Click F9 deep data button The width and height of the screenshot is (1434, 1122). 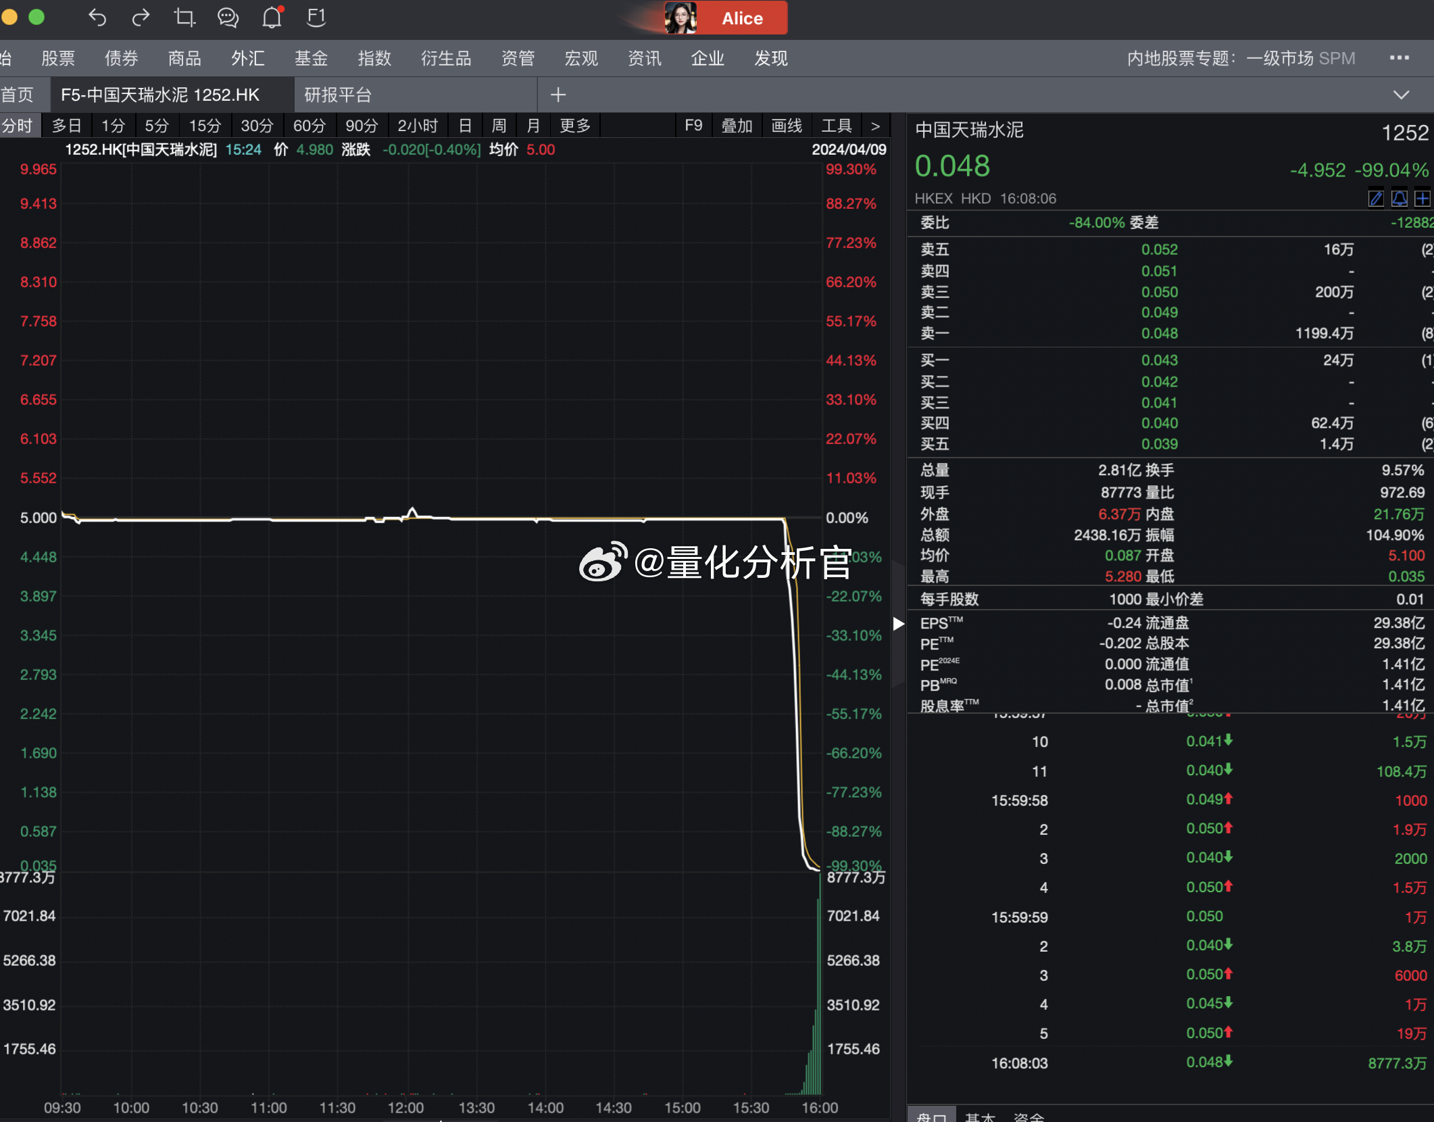693,126
